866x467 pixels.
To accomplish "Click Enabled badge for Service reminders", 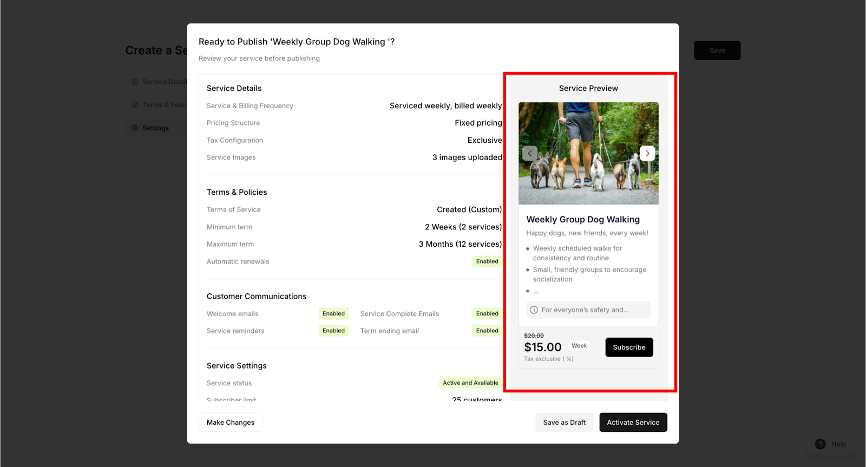I will tap(333, 331).
